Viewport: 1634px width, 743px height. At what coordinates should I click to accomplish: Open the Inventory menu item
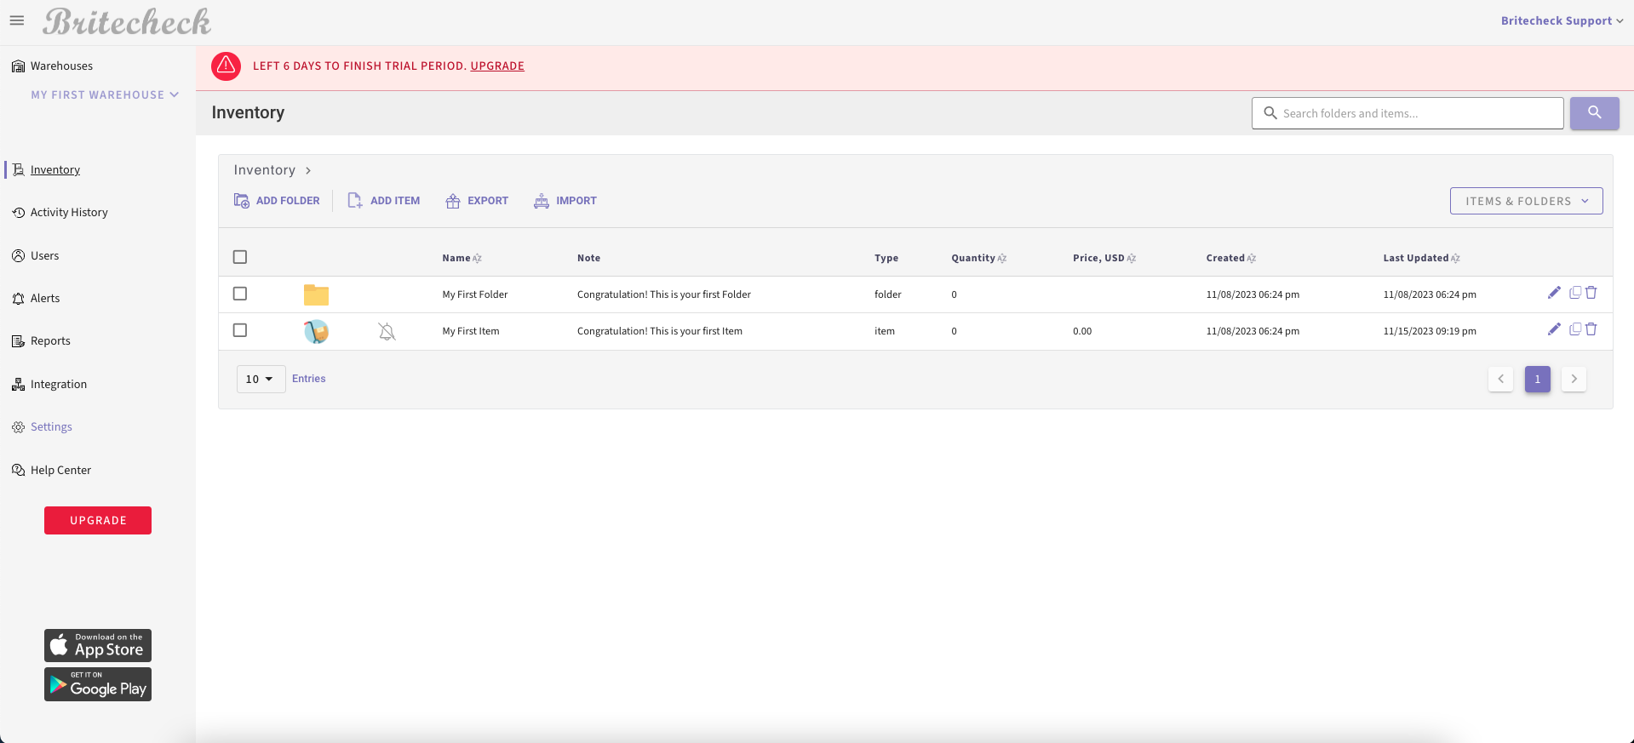[55, 169]
